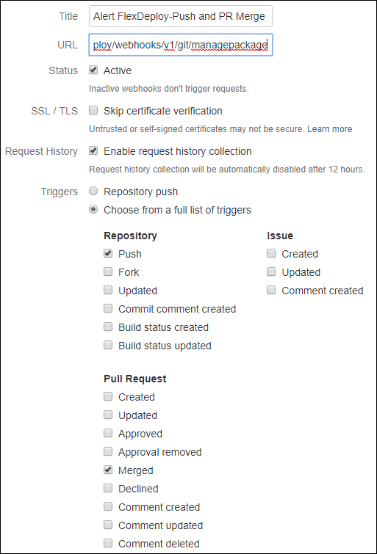Check the Repository Fork trigger
This screenshot has height=554, width=377.
[x=108, y=271]
